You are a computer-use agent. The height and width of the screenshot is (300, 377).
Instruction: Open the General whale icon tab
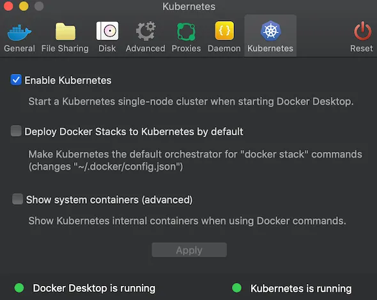coord(19,32)
